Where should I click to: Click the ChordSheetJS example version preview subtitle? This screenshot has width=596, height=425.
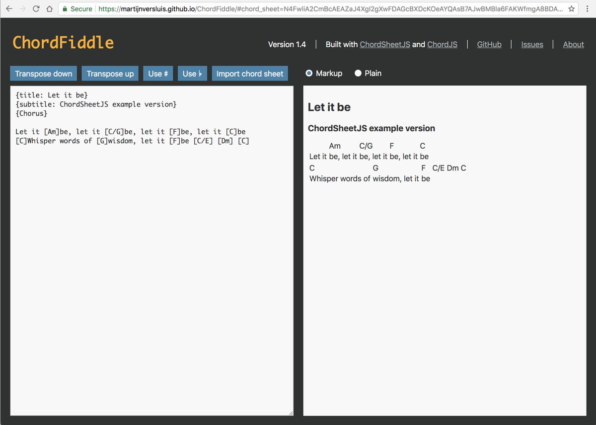(372, 128)
